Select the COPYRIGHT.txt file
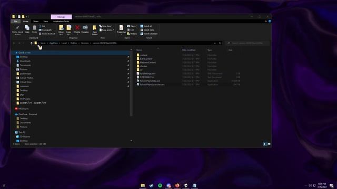The image size is (337, 189). (147, 77)
